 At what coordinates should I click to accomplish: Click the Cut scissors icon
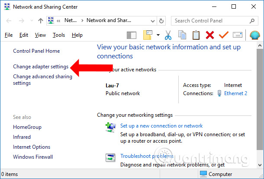pyautogui.click(x=168, y=35)
